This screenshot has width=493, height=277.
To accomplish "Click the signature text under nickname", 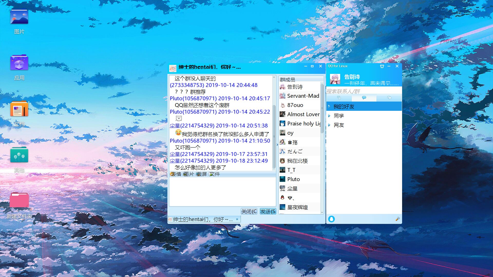I will pos(371,83).
